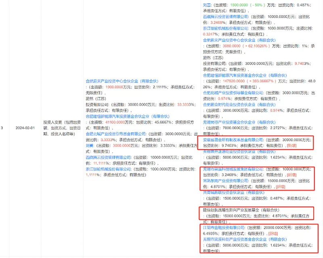The height and width of the screenshot is (258, 323).
Task: Click 新增 tag after 无锡市梁溪科技城发展集团 entry
Action: (292, 175)
